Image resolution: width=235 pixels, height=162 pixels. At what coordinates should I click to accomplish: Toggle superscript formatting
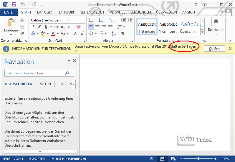(x=69, y=27)
